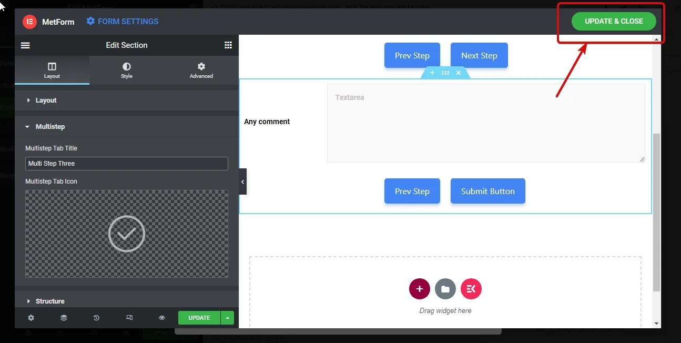Click the Edit Section dots handle
681x343 pixels.
(x=445, y=73)
